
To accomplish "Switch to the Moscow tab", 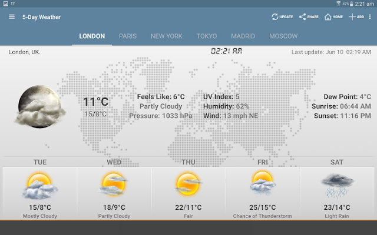I will (x=283, y=36).
